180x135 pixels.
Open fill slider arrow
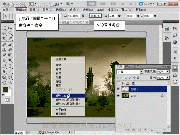click(x=168, y=78)
